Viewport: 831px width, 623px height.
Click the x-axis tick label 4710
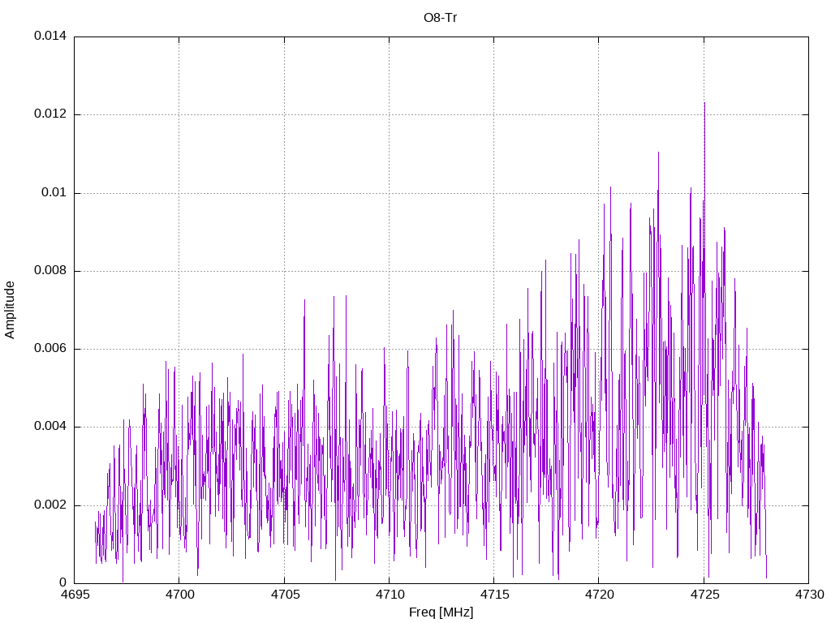click(x=390, y=595)
